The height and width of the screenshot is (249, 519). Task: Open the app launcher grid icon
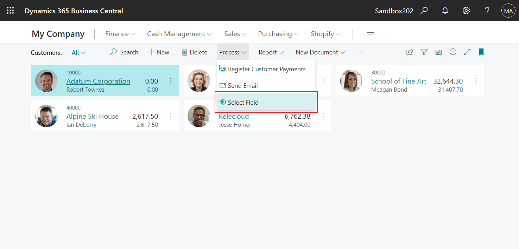tap(10, 10)
